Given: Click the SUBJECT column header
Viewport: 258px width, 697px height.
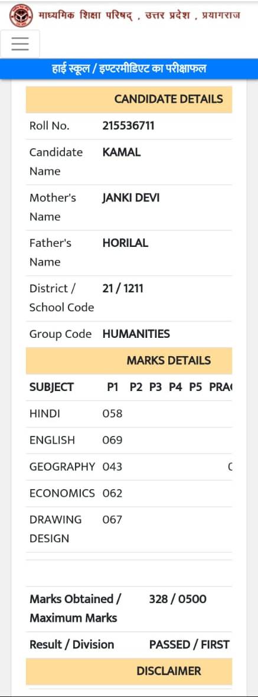Looking at the screenshot, I should point(51,387).
